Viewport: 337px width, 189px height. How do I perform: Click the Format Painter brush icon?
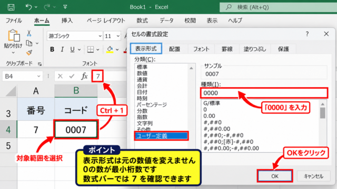tap(29, 52)
